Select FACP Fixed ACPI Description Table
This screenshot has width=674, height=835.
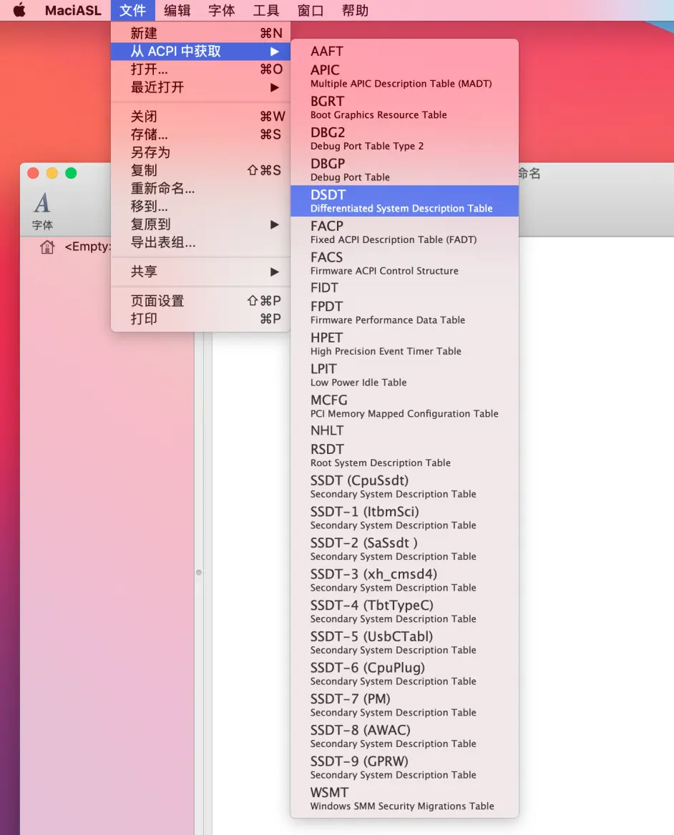(404, 232)
